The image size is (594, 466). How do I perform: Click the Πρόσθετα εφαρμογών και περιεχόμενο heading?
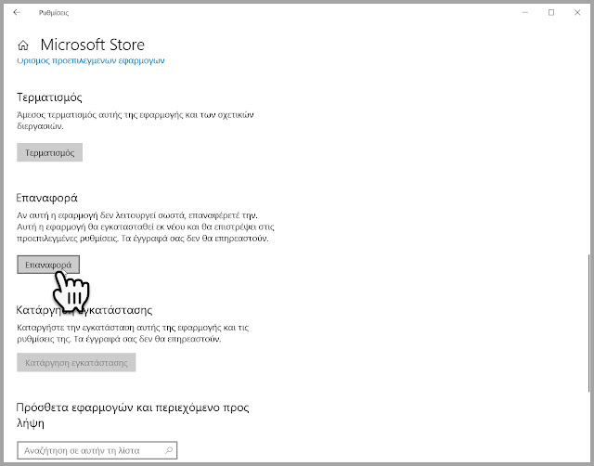[133, 415]
